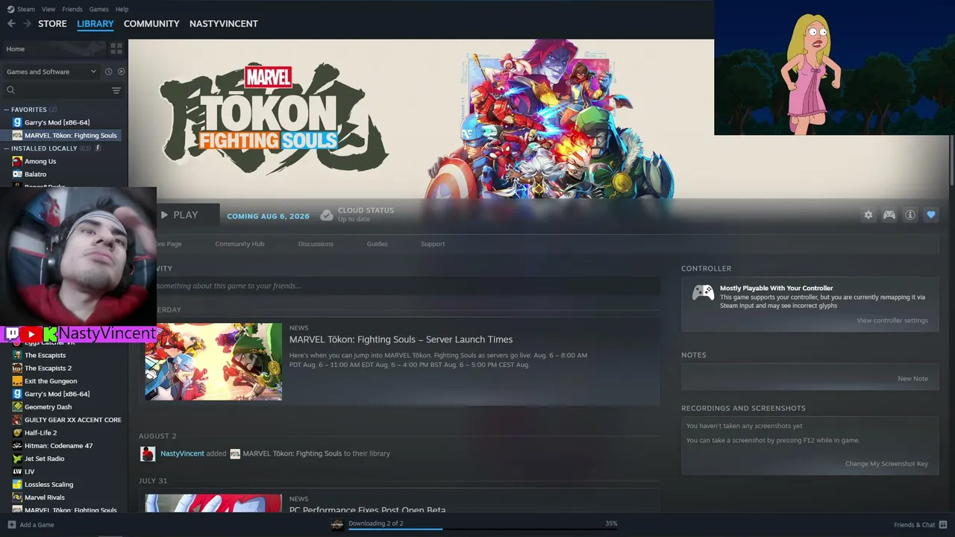Click the Half-Life 2 game icon
Screen dimensions: 955x537
click(17, 433)
